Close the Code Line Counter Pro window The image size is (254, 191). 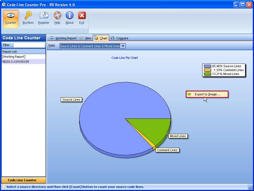point(249,5)
